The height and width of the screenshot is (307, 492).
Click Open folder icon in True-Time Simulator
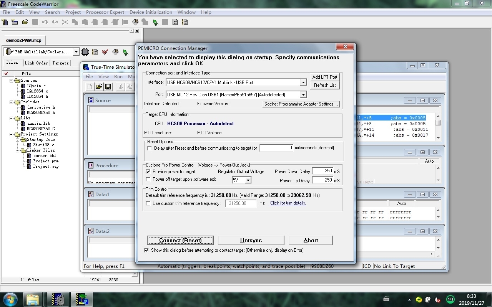[x=99, y=87]
